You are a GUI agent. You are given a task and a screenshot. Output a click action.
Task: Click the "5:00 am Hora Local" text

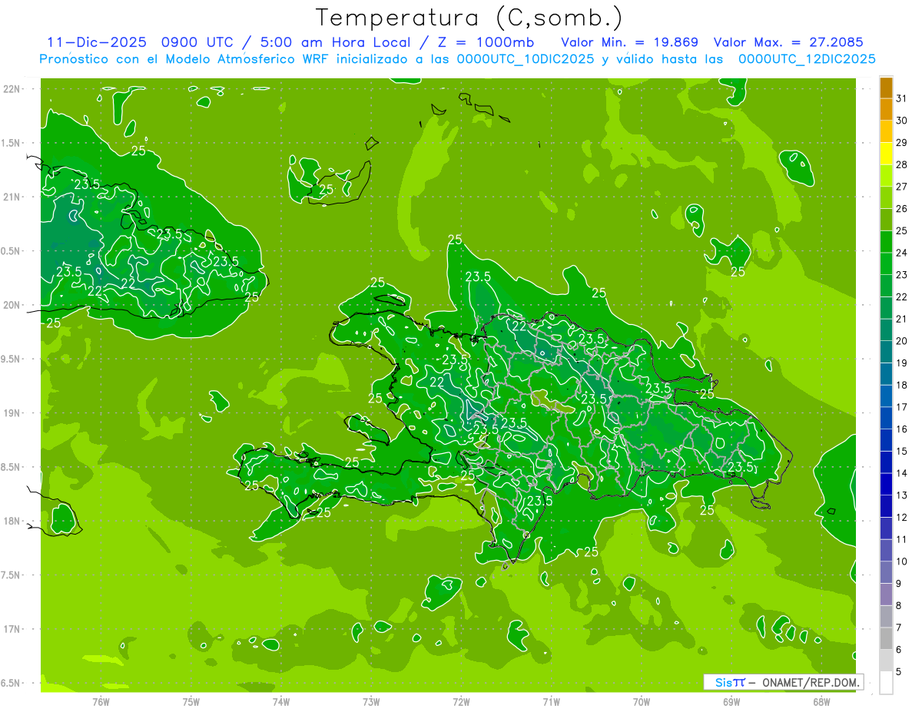(x=335, y=42)
